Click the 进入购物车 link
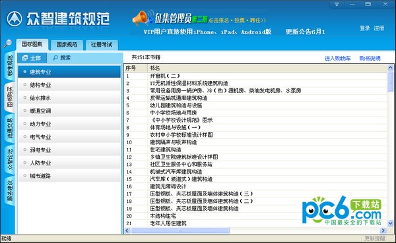The width and height of the screenshot is (396, 243). click(x=337, y=59)
